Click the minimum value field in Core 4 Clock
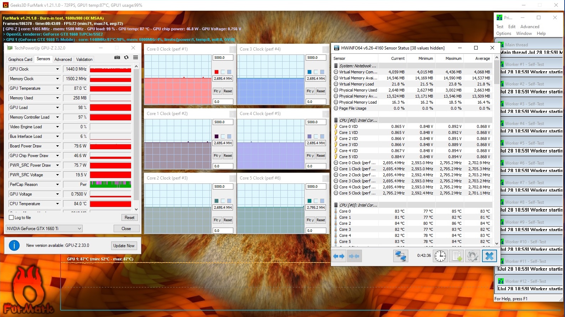 click(316, 166)
